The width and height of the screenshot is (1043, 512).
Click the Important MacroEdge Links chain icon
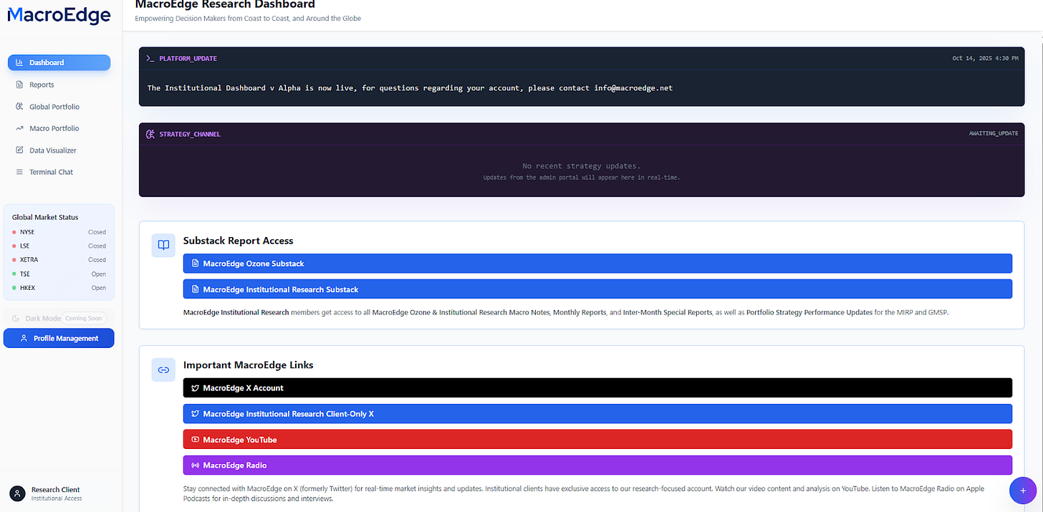pos(163,369)
